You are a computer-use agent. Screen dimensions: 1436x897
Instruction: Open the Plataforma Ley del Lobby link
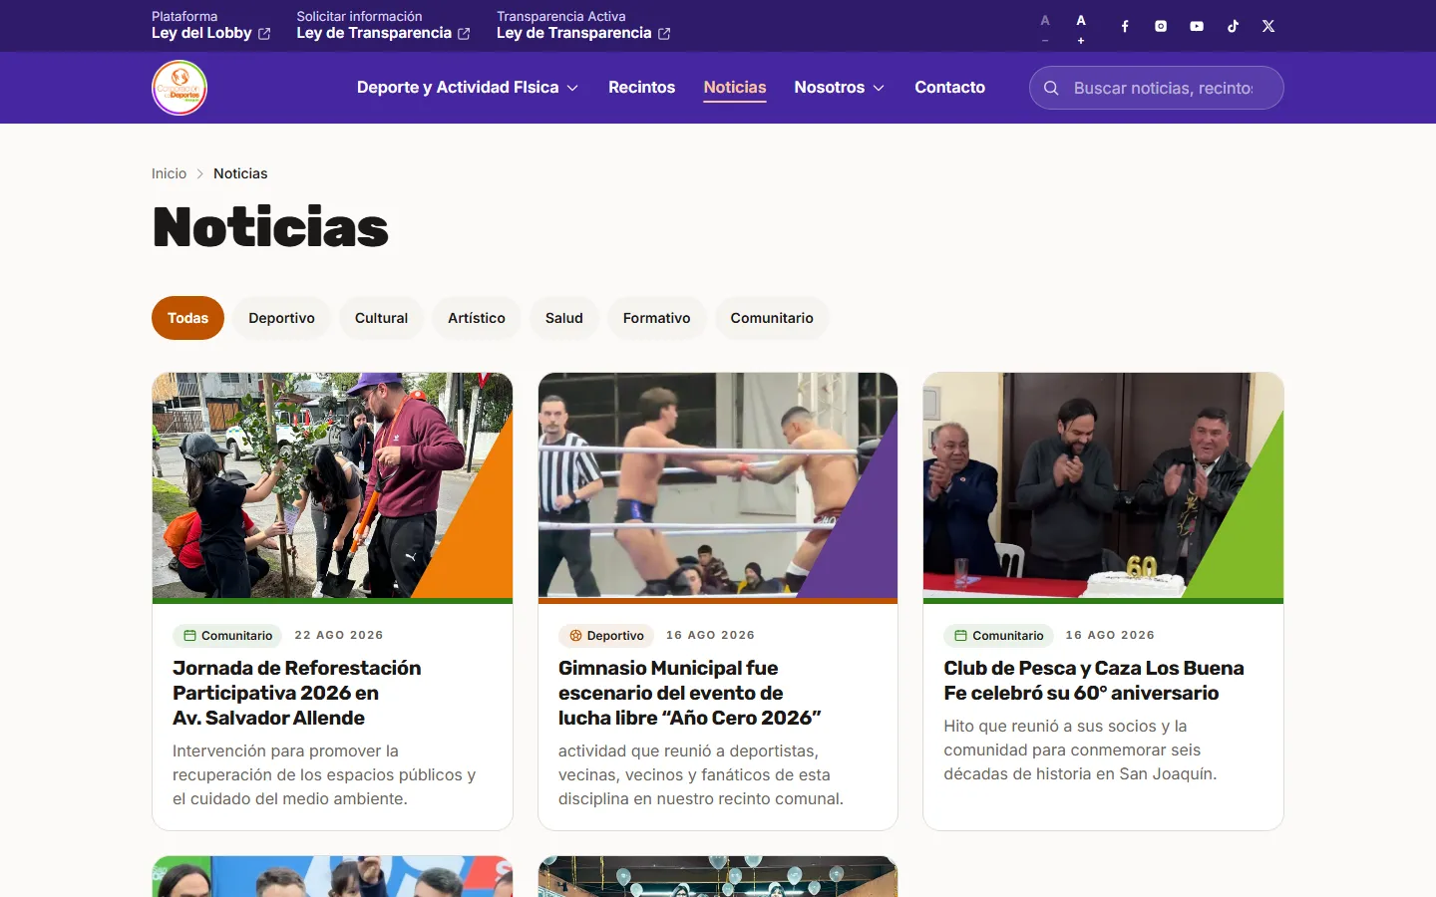point(211,25)
